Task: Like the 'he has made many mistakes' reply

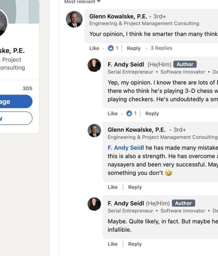Action: 113,187
